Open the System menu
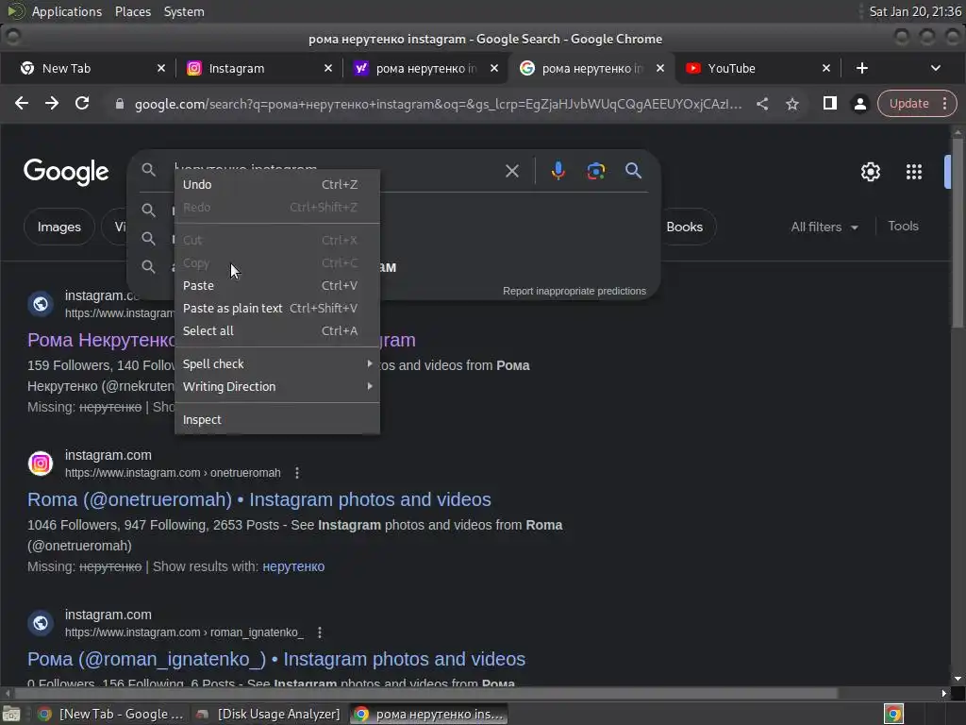 [x=184, y=11]
